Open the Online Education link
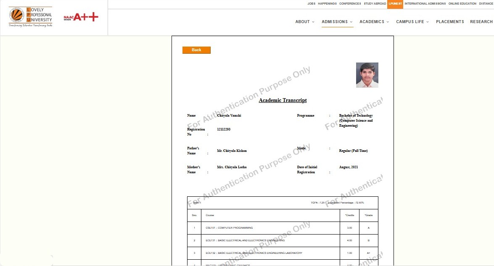Viewport: 494px width, 266px height. (x=462, y=4)
